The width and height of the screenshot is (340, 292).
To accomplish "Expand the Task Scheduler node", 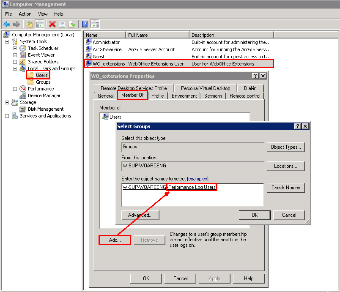I will pos(14,48).
